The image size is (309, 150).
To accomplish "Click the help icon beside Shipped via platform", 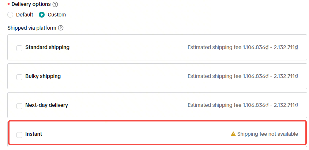I will [61, 28].
